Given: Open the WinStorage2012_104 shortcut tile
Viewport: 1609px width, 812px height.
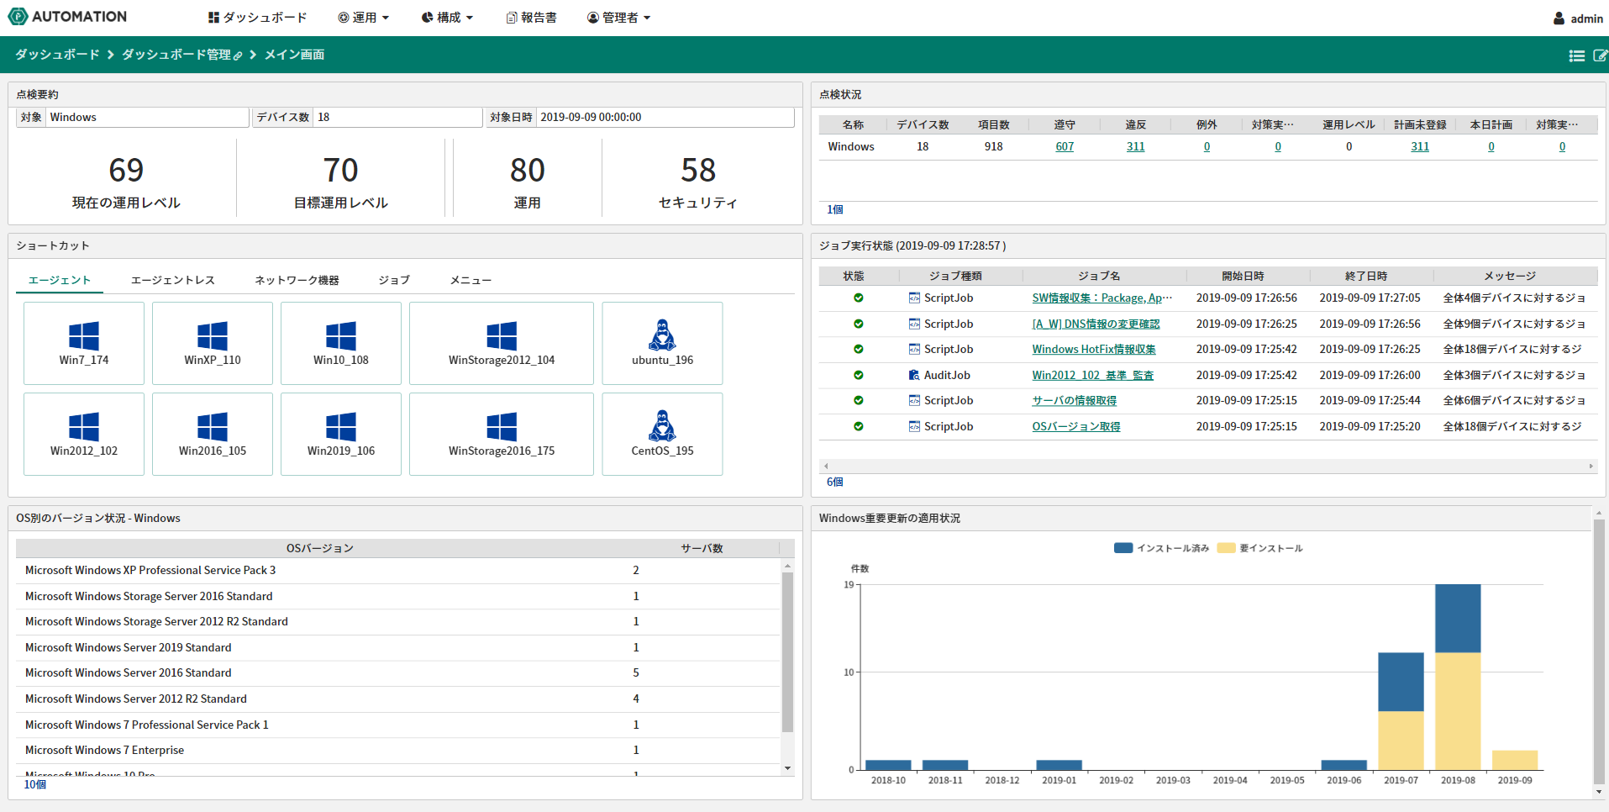Looking at the screenshot, I should pos(502,343).
